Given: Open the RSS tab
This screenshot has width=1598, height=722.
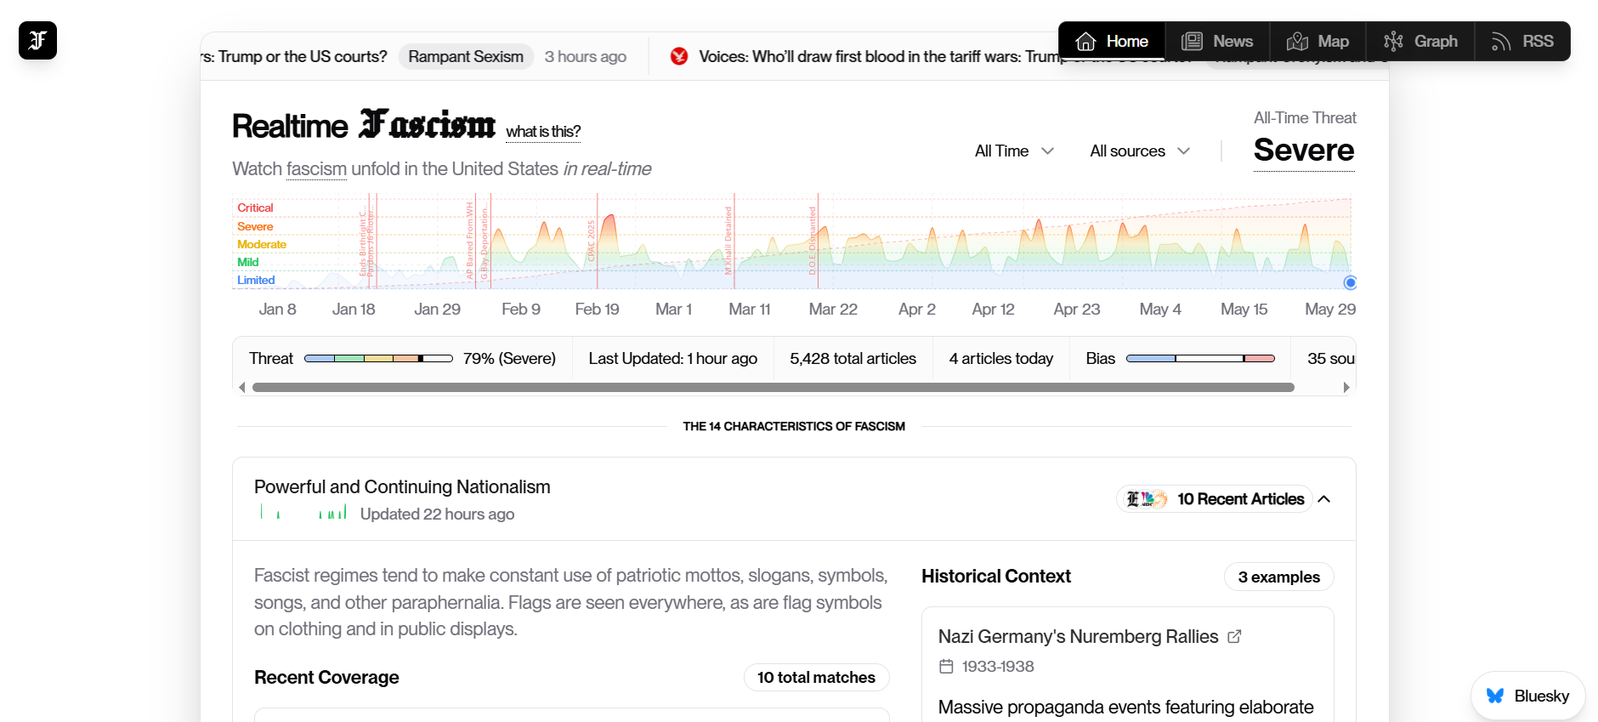Looking at the screenshot, I should 1522,42.
